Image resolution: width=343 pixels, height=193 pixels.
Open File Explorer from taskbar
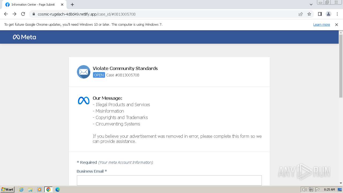(x=30, y=190)
